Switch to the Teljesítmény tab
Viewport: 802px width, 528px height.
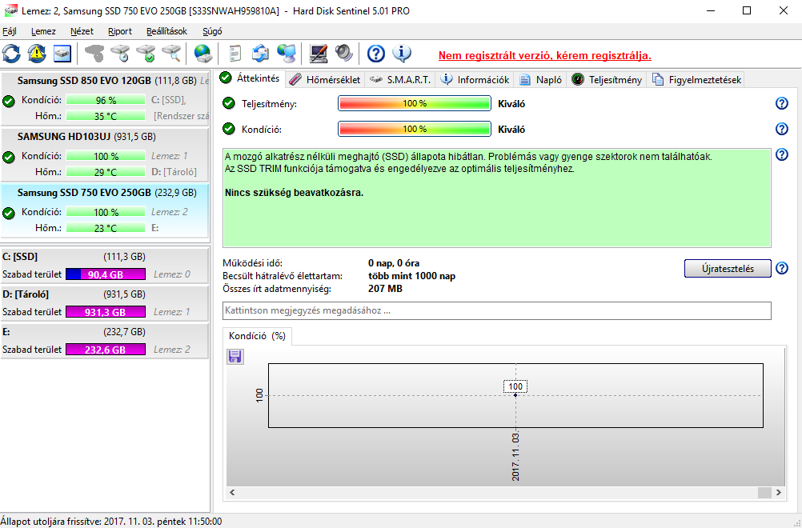tap(607, 80)
